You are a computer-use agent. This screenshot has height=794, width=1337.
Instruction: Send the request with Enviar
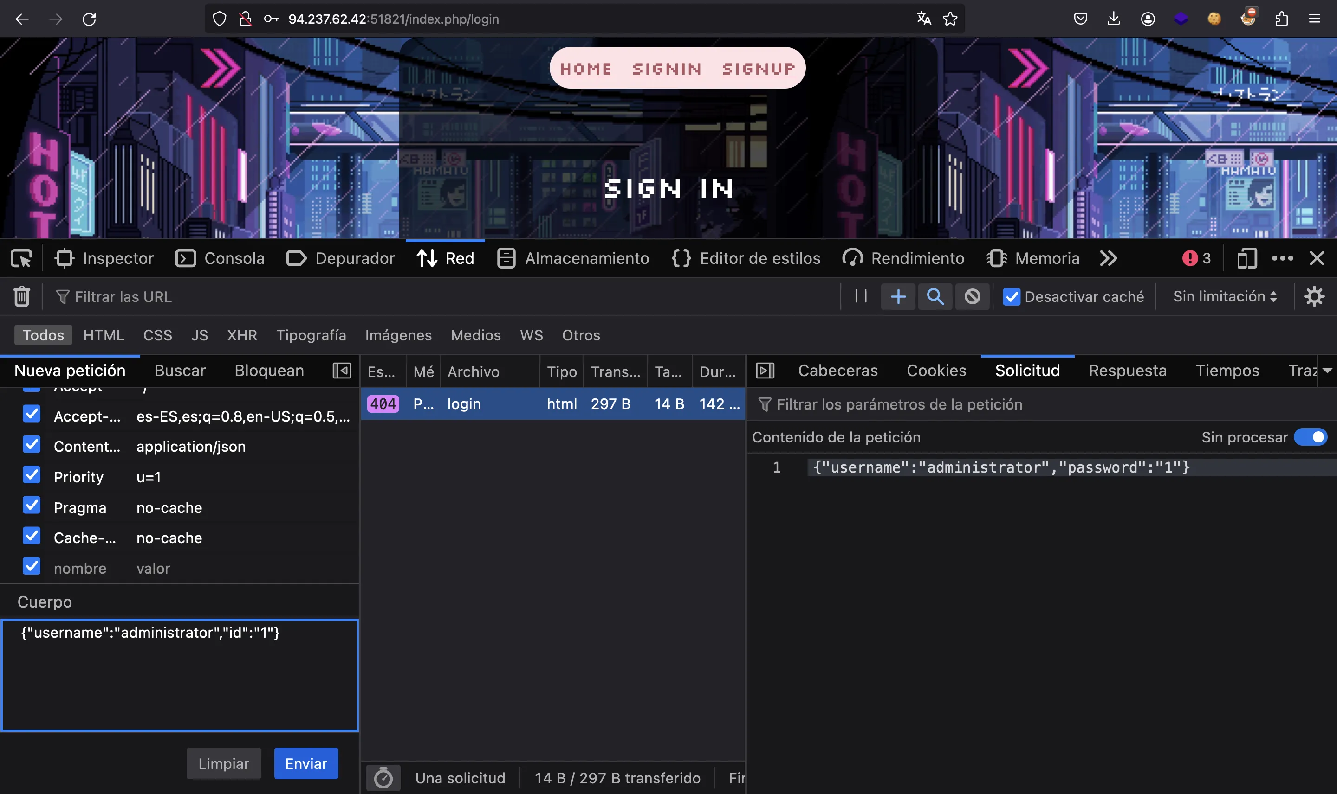click(x=306, y=763)
